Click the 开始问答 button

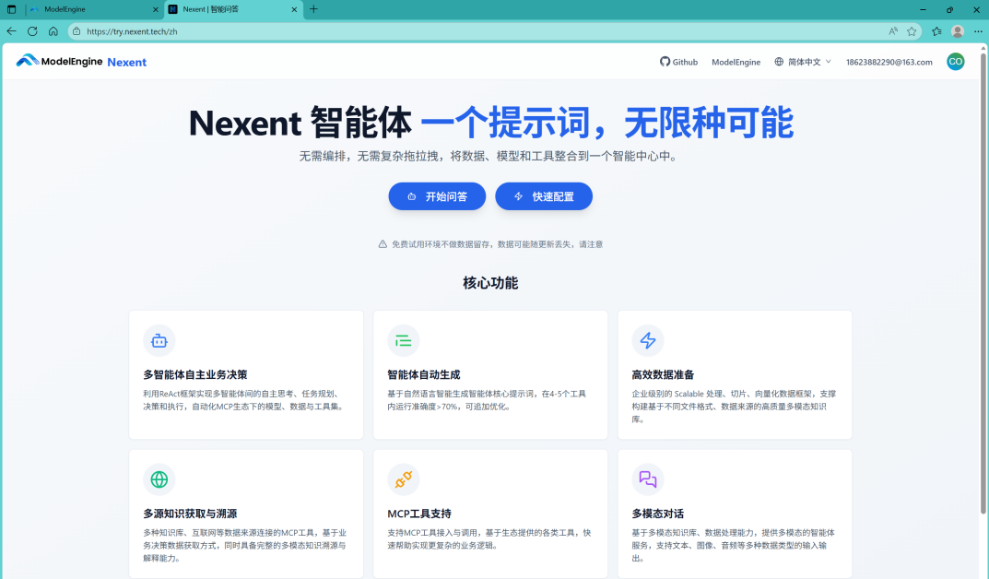pos(437,196)
